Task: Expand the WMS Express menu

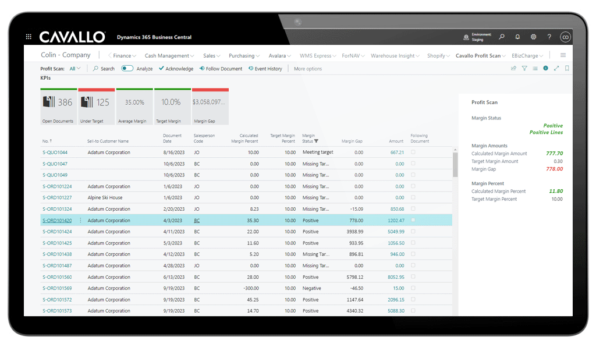Action: (x=318, y=55)
